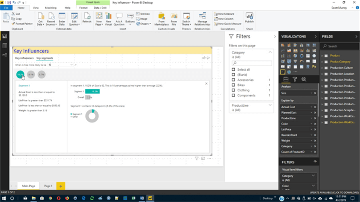
Task: Click New Column
Action: [x=224, y=19]
